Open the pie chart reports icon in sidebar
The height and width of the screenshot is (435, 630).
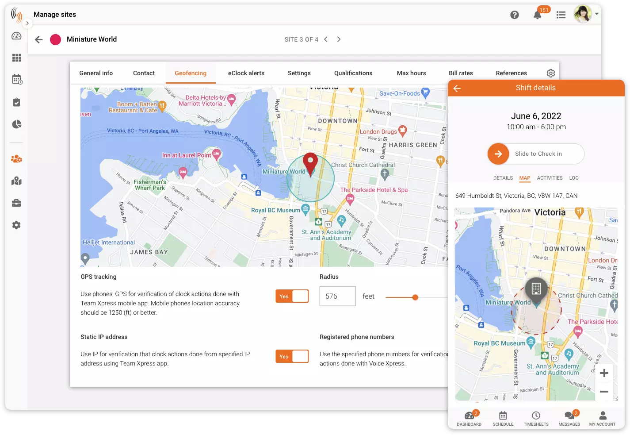pos(17,124)
